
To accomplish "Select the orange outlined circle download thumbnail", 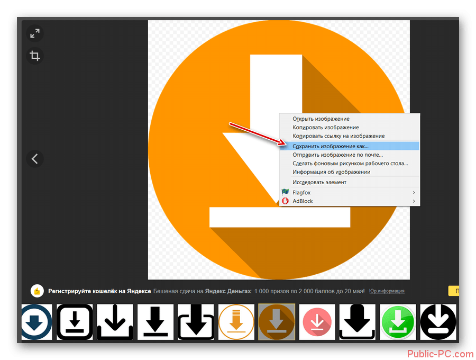I will click(x=236, y=322).
